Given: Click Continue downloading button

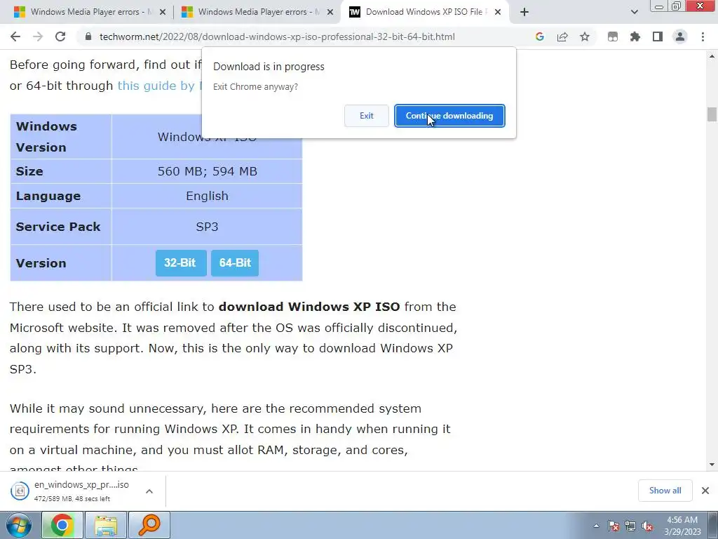Looking at the screenshot, I should (x=449, y=116).
